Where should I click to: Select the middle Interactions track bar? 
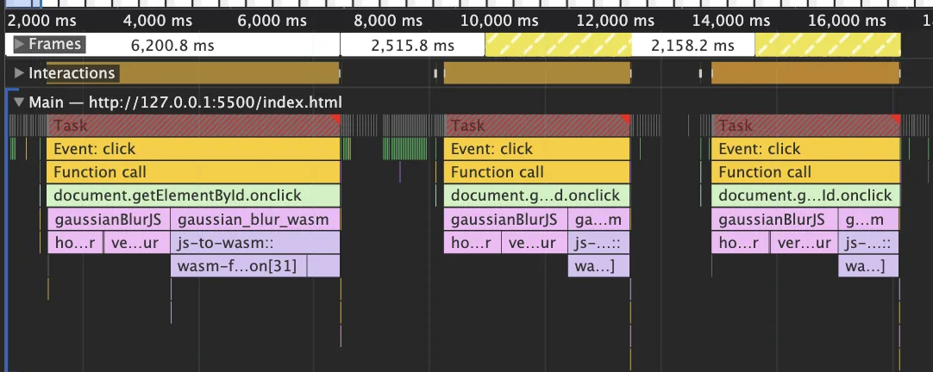pyautogui.click(x=536, y=74)
